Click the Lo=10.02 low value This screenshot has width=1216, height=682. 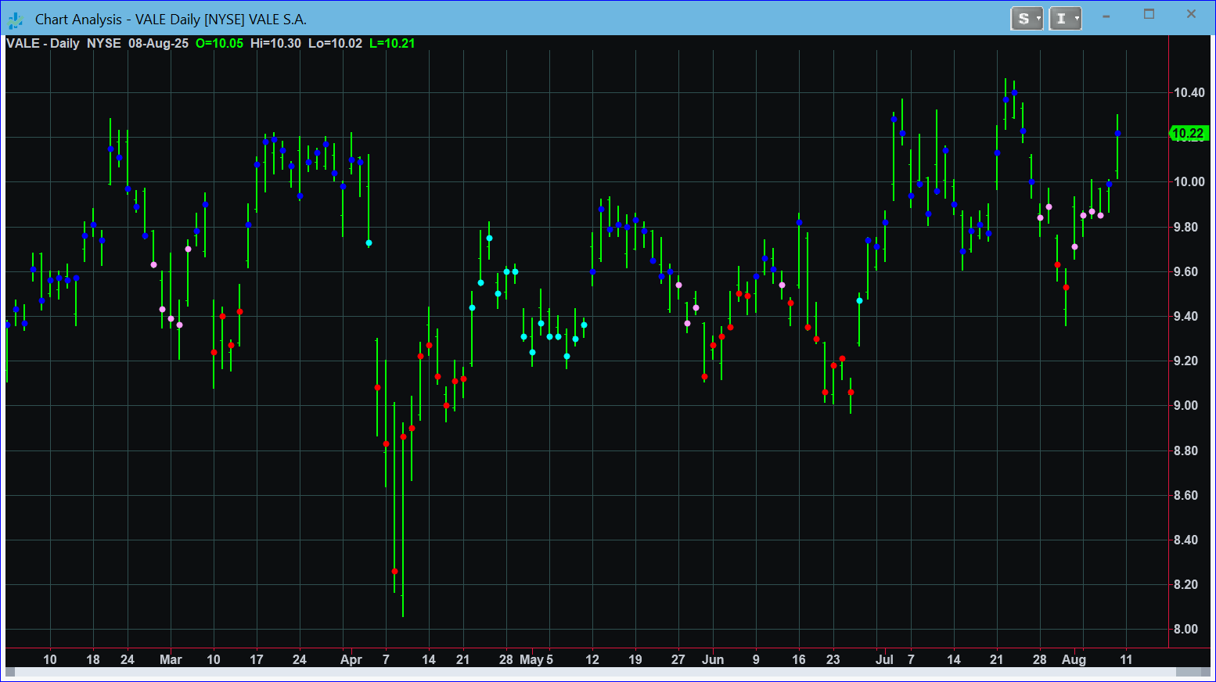click(x=335, y=44)
